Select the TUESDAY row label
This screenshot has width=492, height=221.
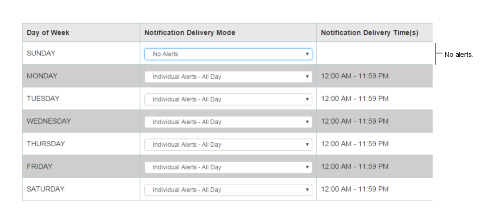[43, 98]
